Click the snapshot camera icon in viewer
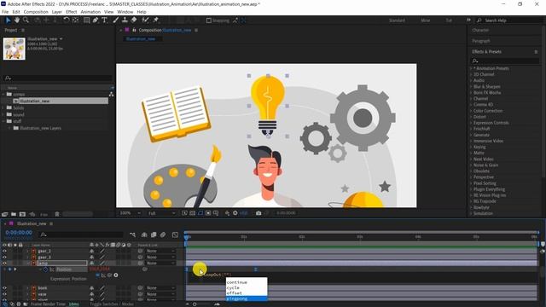546x307 pixels. (258, 213)
